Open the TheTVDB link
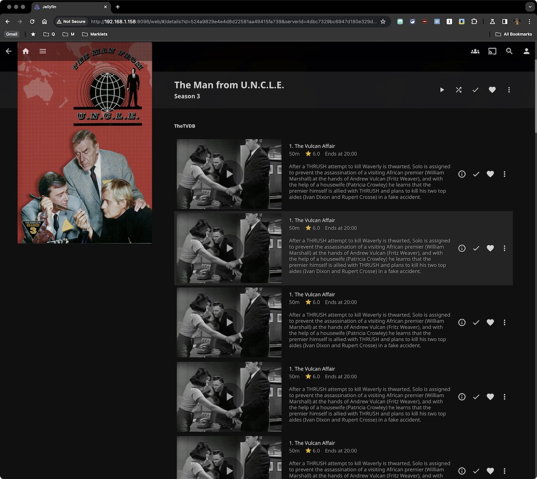 tap(185, 126)
